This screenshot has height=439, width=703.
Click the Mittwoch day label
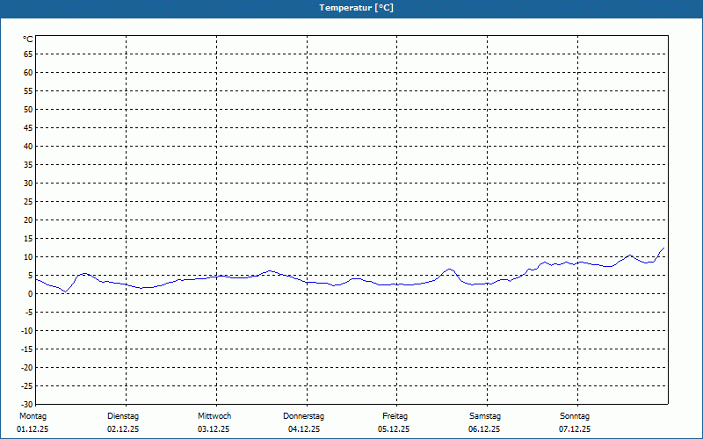[214, 416]
